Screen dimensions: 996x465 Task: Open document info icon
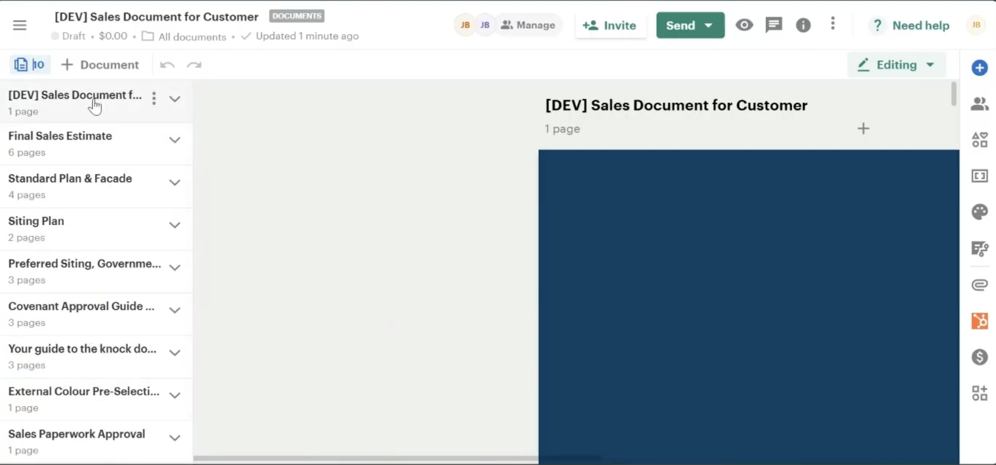tap(803, 25)
